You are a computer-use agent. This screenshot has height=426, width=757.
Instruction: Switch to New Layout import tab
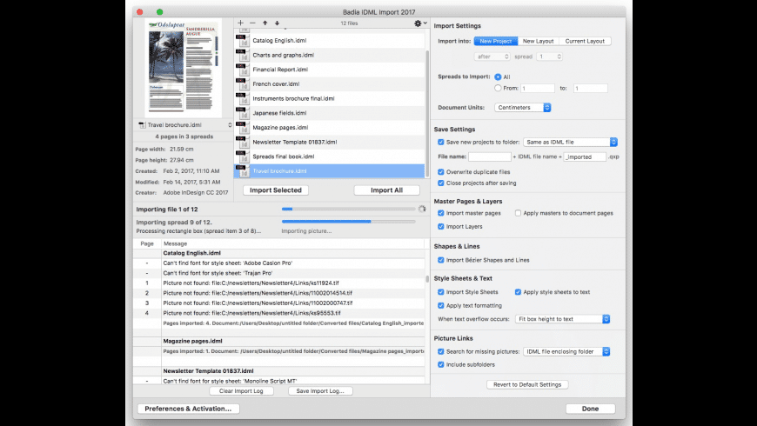point(539,41)
